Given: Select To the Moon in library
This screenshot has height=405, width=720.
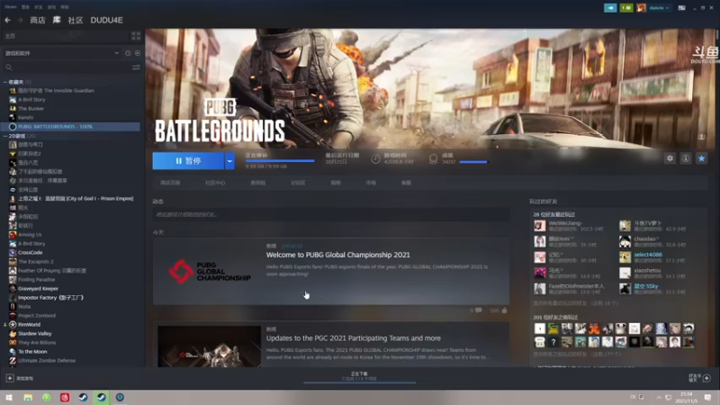Looking at the screenshot, I should [x=32, y=352].
